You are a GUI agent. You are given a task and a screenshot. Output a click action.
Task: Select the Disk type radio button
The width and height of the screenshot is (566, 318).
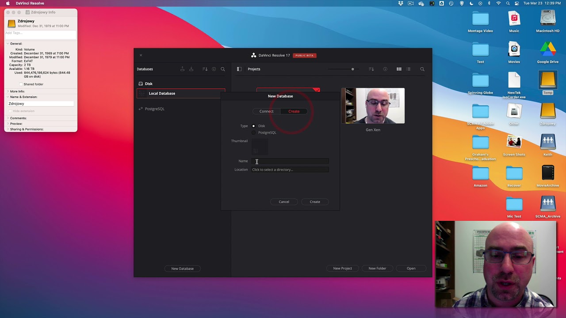point(253,126)
